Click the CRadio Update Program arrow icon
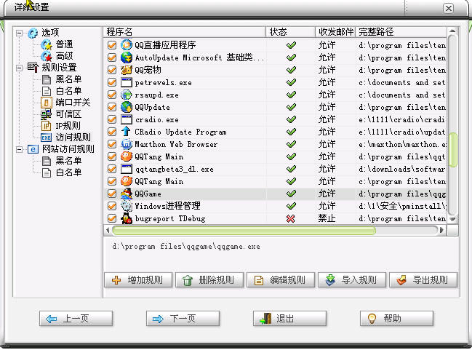This screenshot has height=350, width=472. 127,131
